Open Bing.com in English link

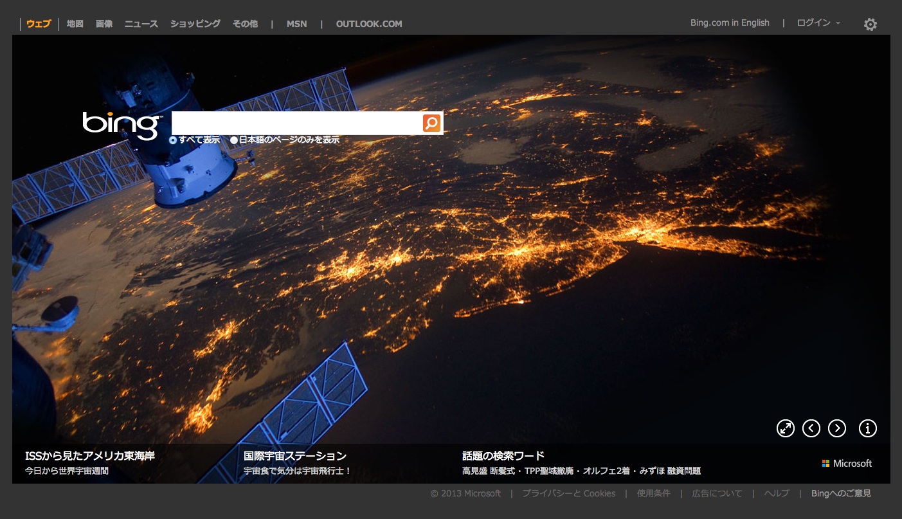tap(730, 23)
